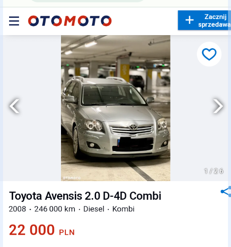
Task: Click the PLN currency label
Action: pos(67,233)
